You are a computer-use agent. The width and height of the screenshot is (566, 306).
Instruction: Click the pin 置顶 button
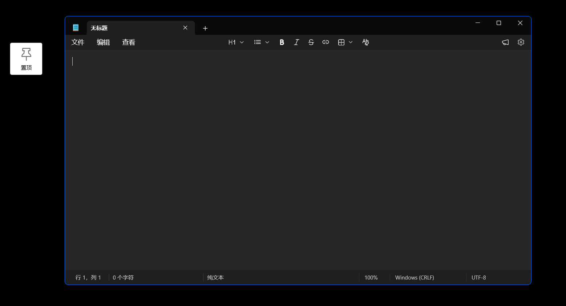[x=26, y=59]
